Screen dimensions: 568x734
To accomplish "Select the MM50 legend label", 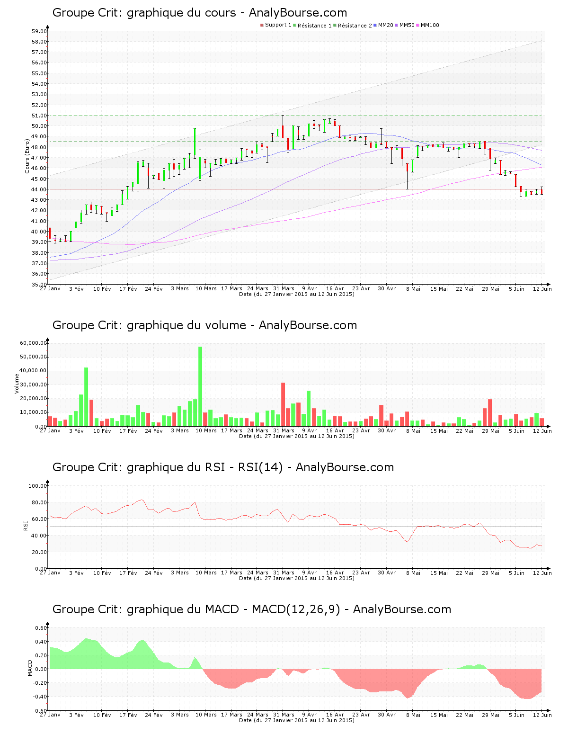I will coord(407,25).
